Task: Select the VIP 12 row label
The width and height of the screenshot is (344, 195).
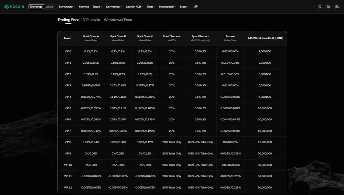Action: (68, 187)
